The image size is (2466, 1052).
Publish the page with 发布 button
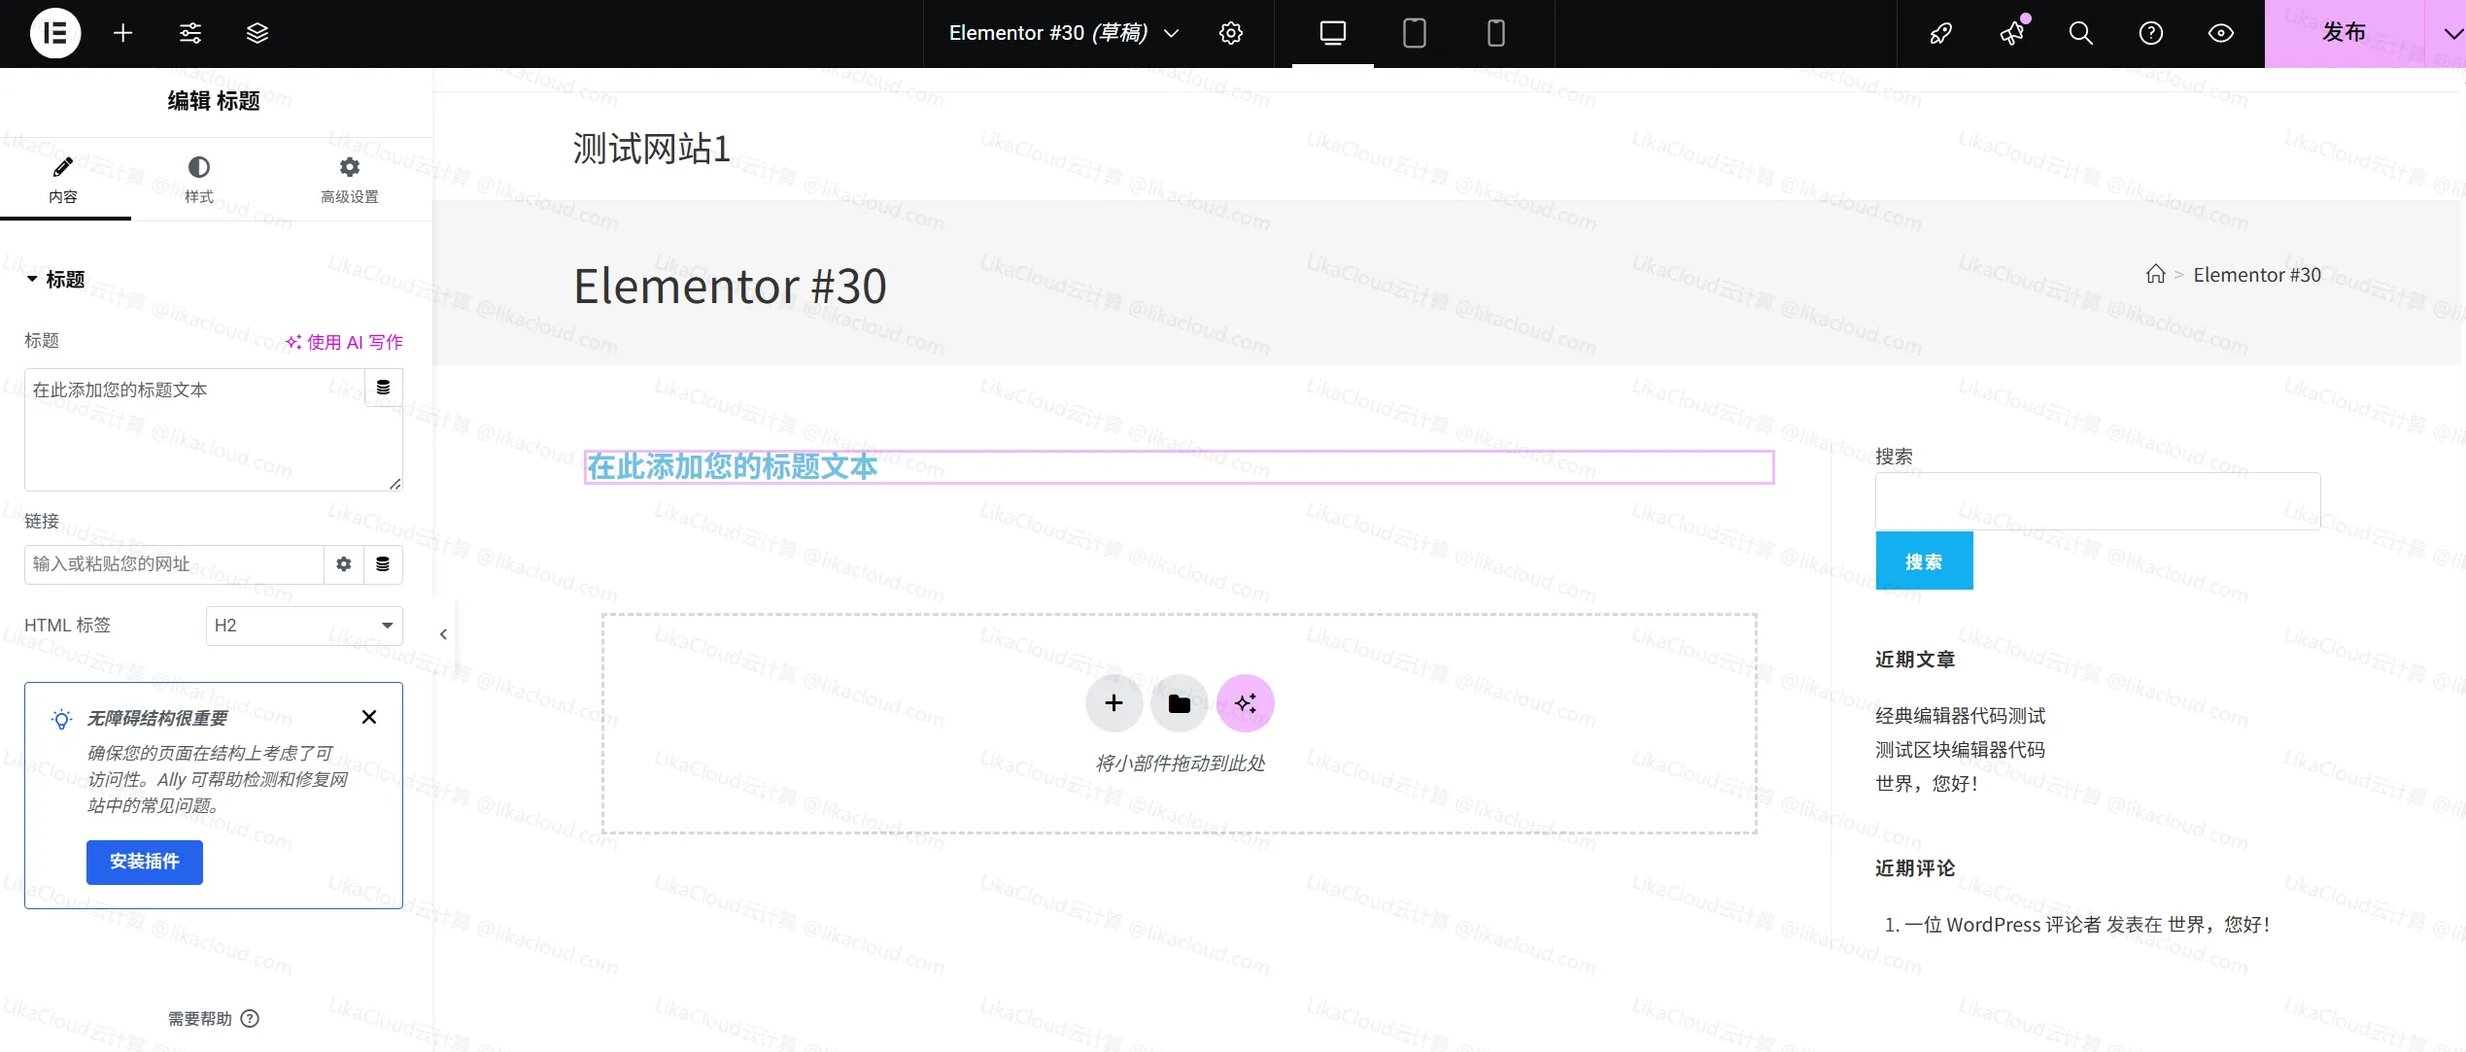[x=2346, y=32]
